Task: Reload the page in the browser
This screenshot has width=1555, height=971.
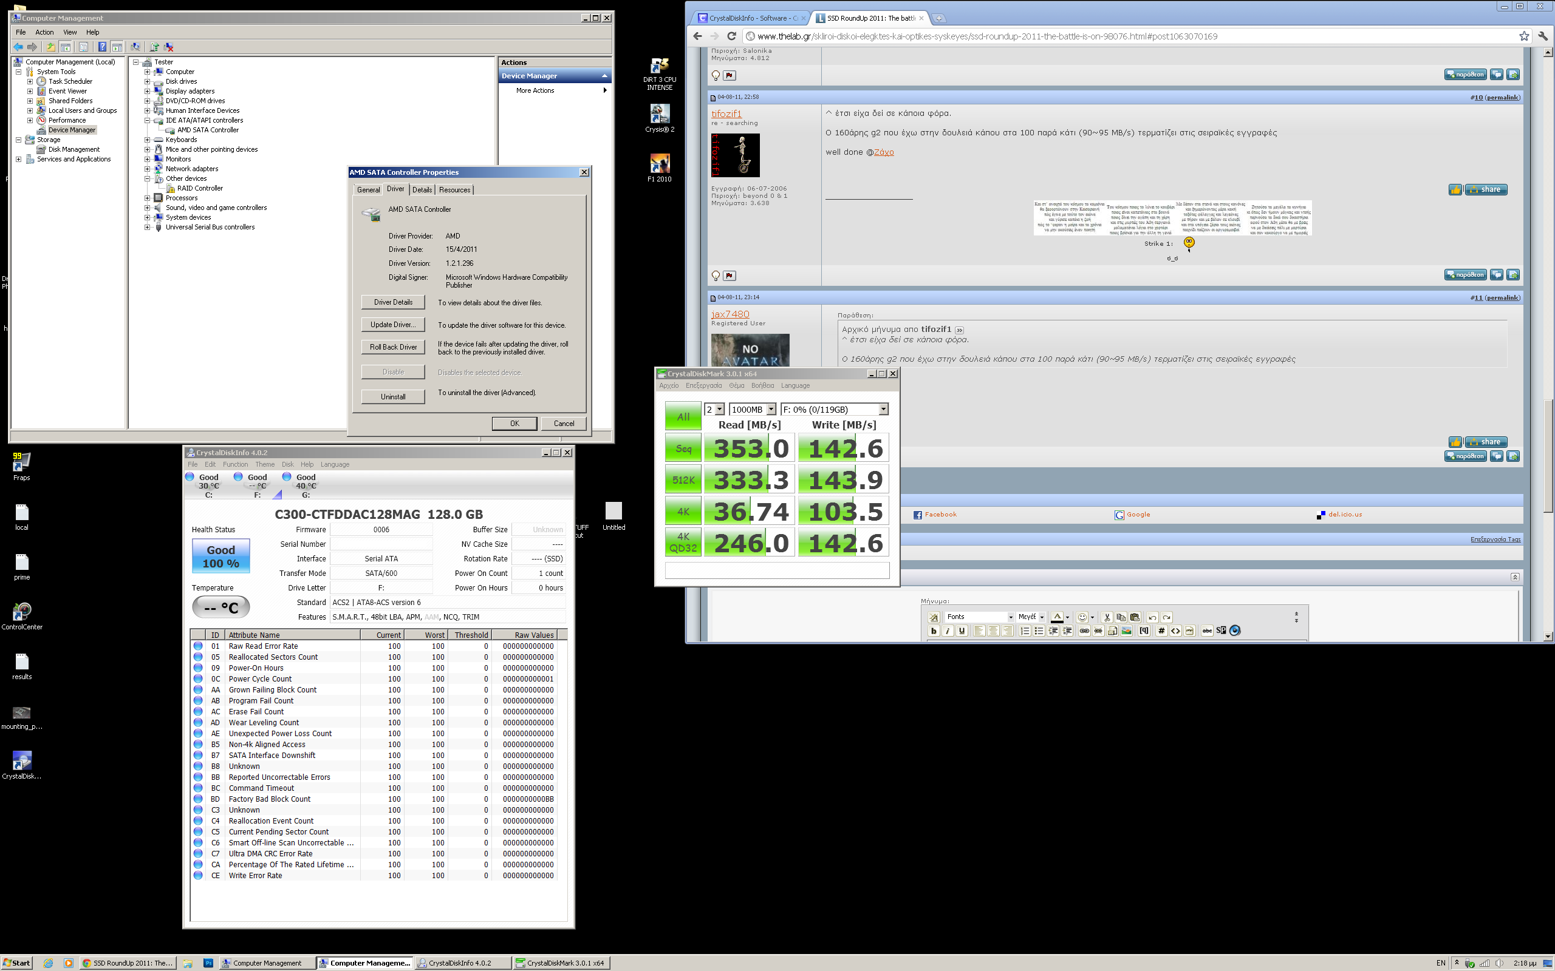Action: (x=731, y=36)
